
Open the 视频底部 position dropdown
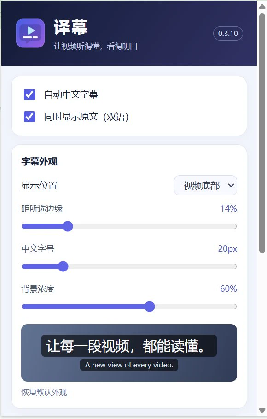(x=205, y=185)
